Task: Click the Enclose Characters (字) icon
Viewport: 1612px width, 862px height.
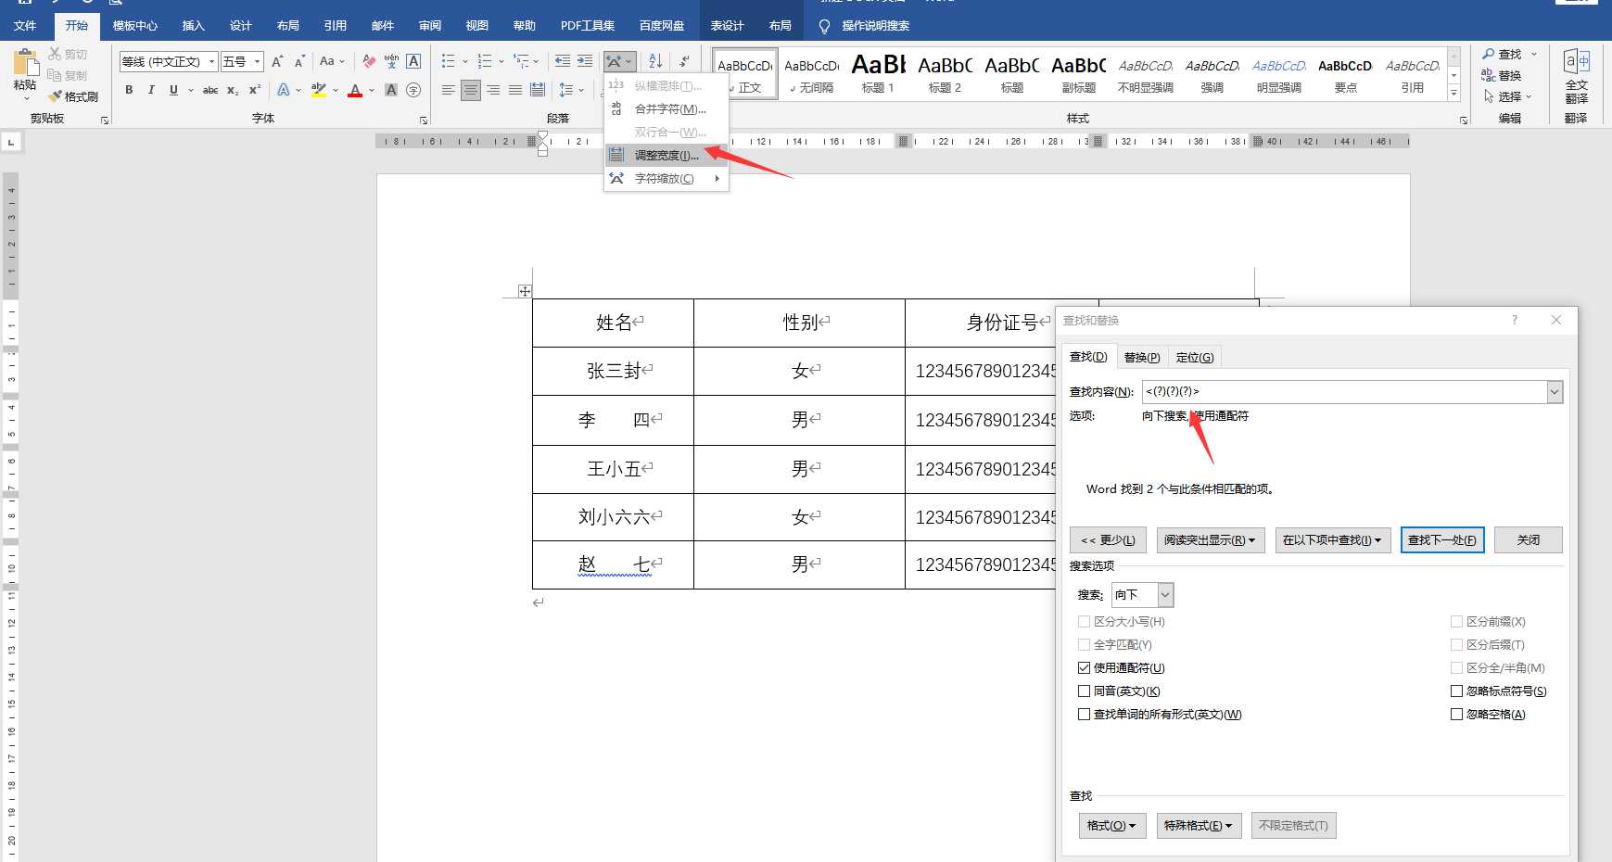Action: click(413, 90)
